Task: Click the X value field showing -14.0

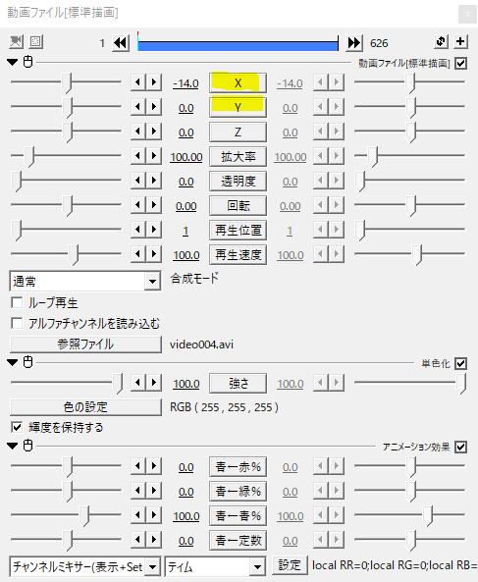Action: [186, 83]
